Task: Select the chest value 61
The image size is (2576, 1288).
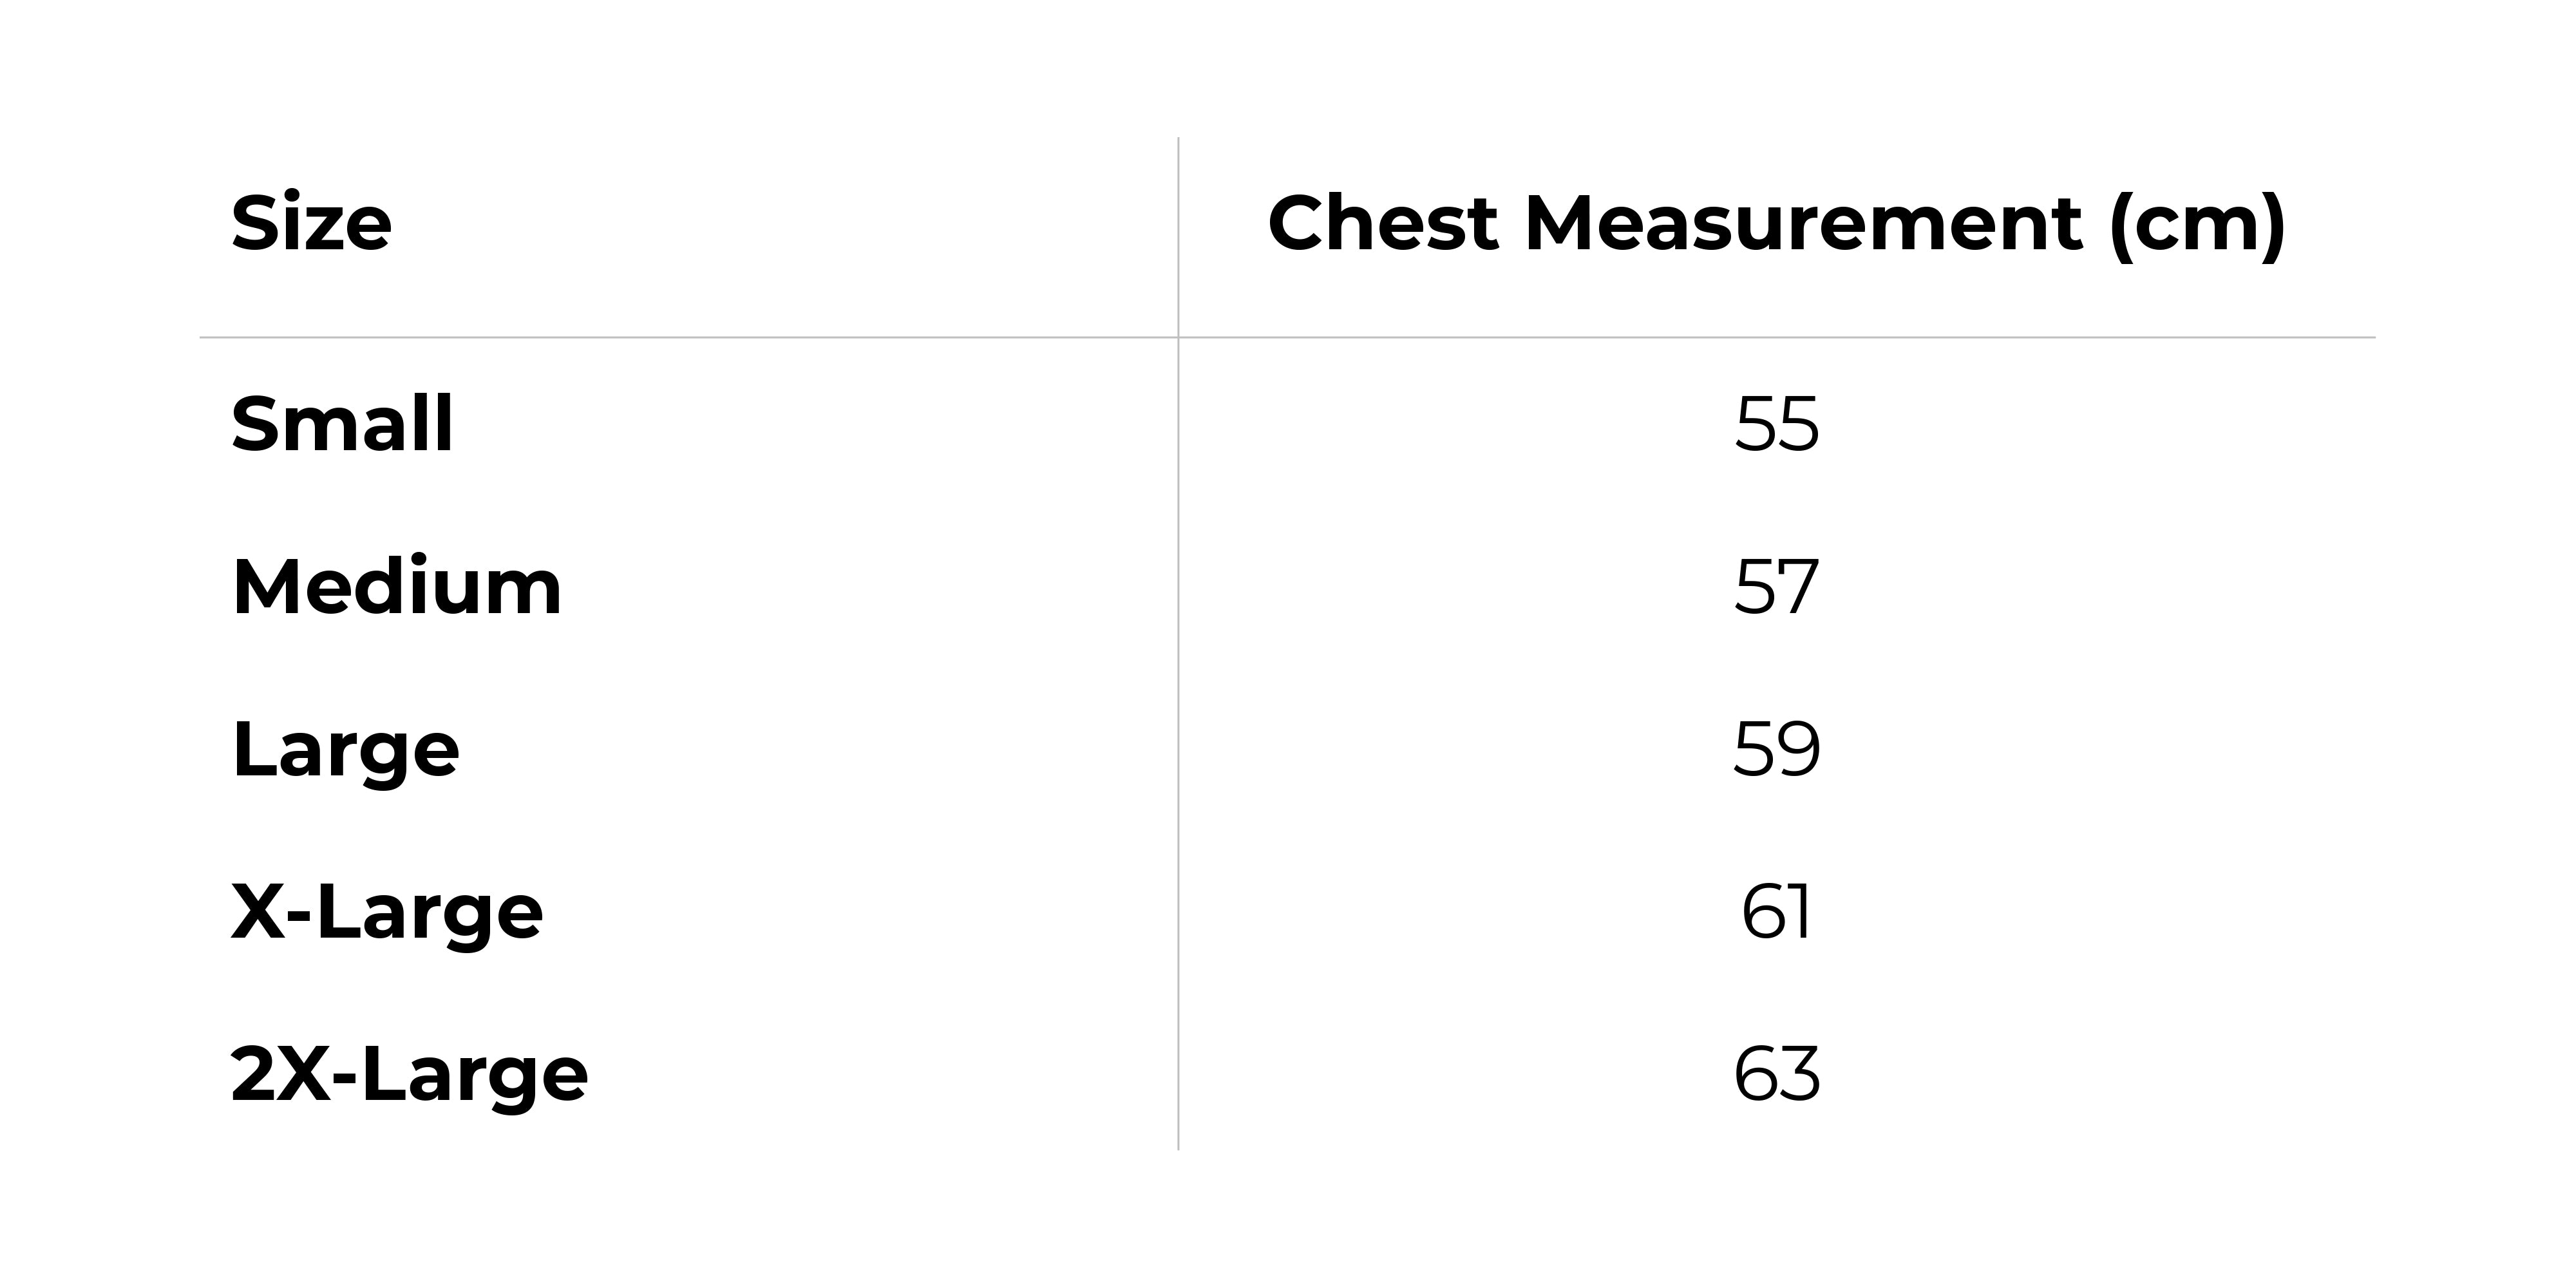Action: pyautogui.click(x=1776, y=913)
